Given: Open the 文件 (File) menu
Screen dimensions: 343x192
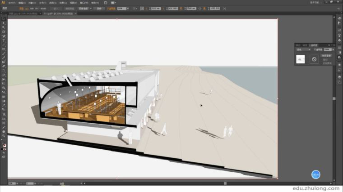Looking at the screenshot, I should 12,2.
